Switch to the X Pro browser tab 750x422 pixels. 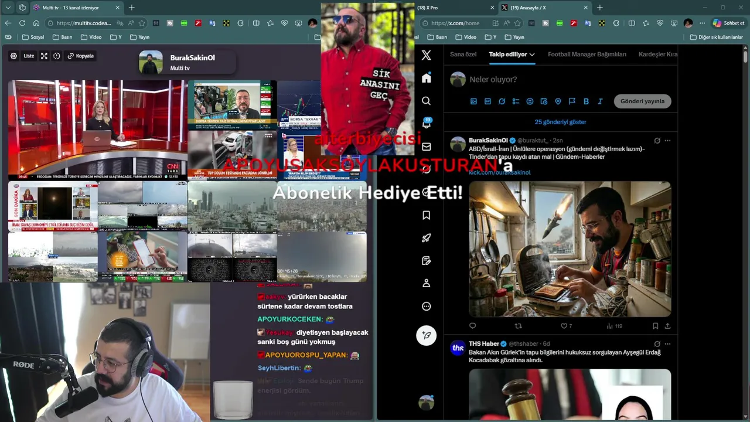tap(454, 8)
